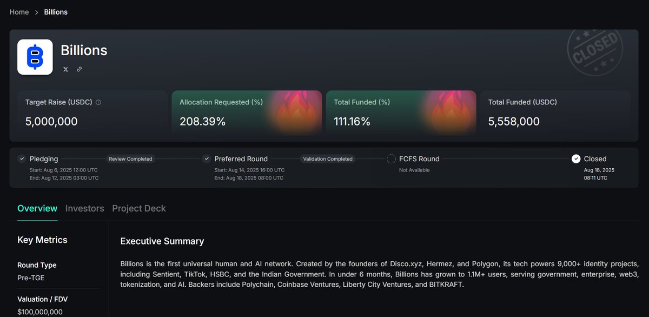Open the Investors tab
Image resolution: width=649 pixels, height=317 pixels.
tap(85, 208)
